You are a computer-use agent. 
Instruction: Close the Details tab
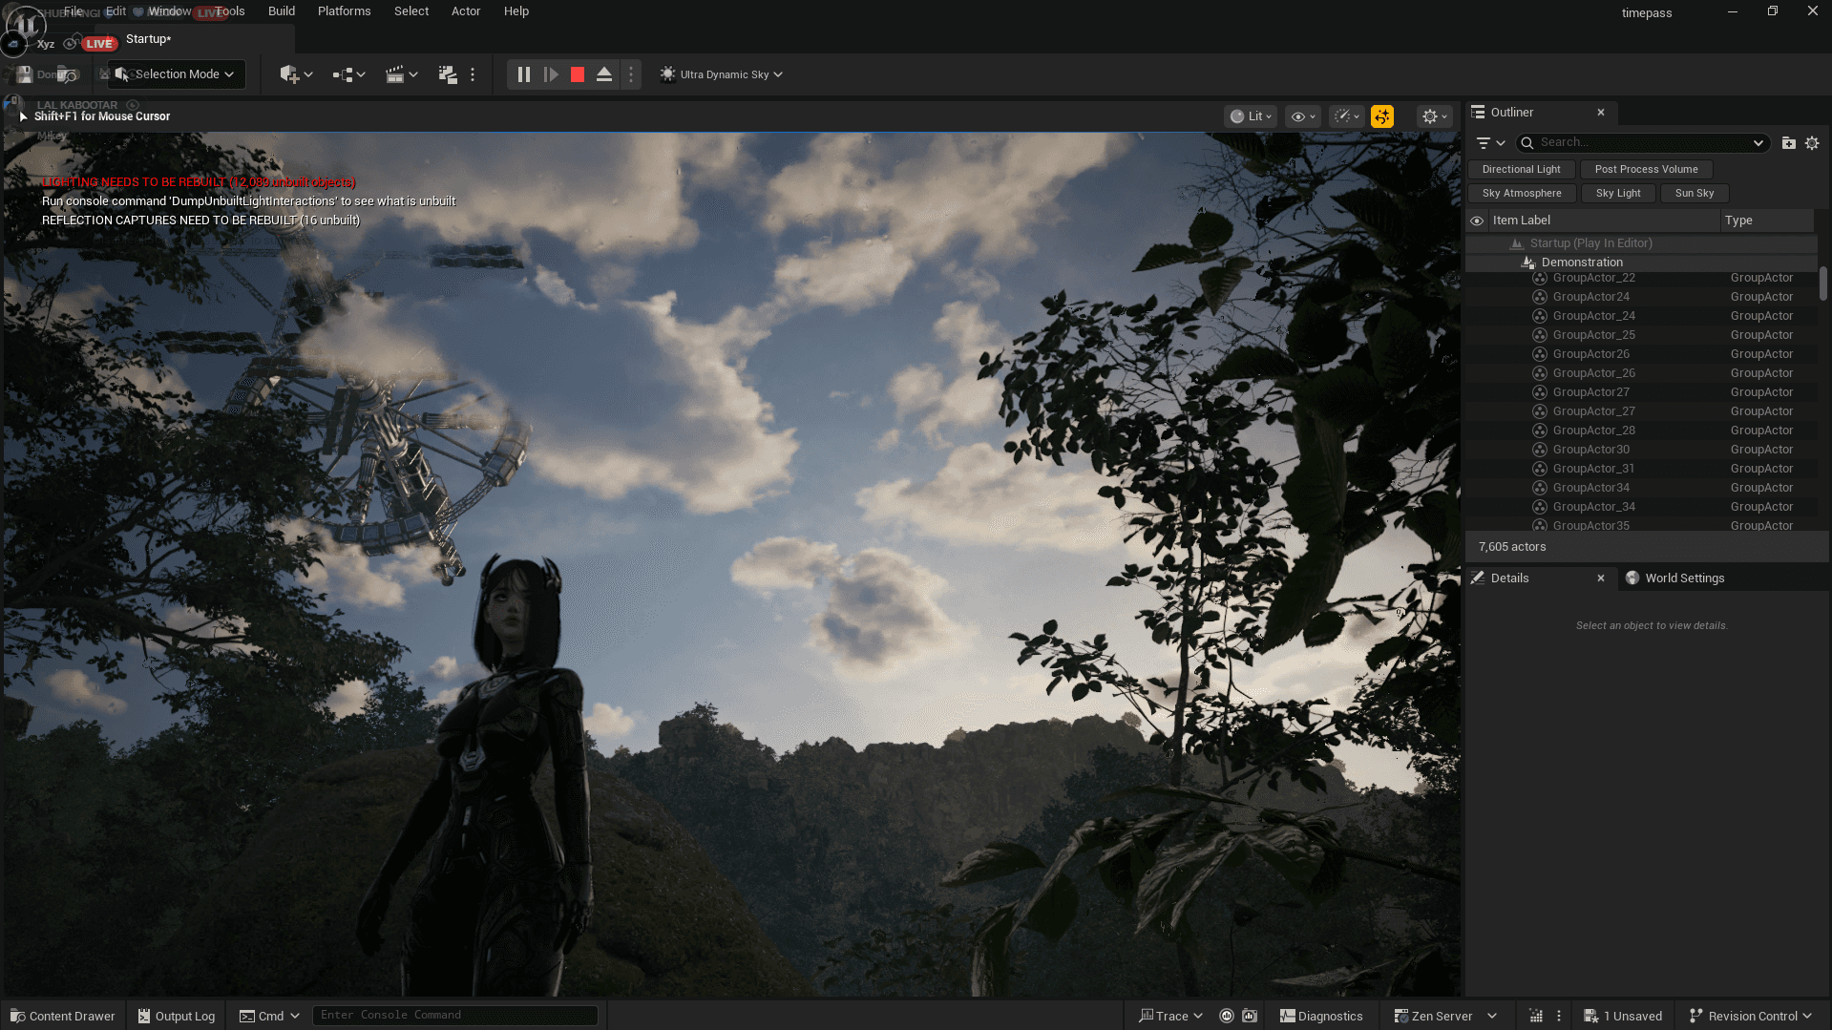point(1601,578)
